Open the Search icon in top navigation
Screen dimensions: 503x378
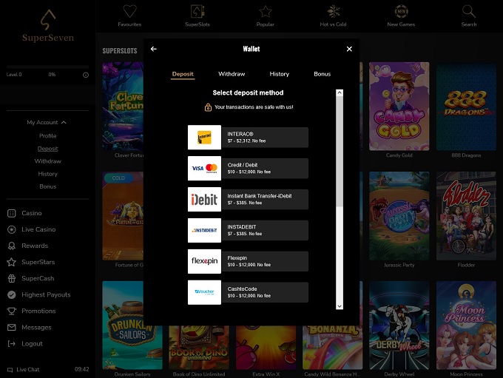pyautogui.click(x=468, y=12)
